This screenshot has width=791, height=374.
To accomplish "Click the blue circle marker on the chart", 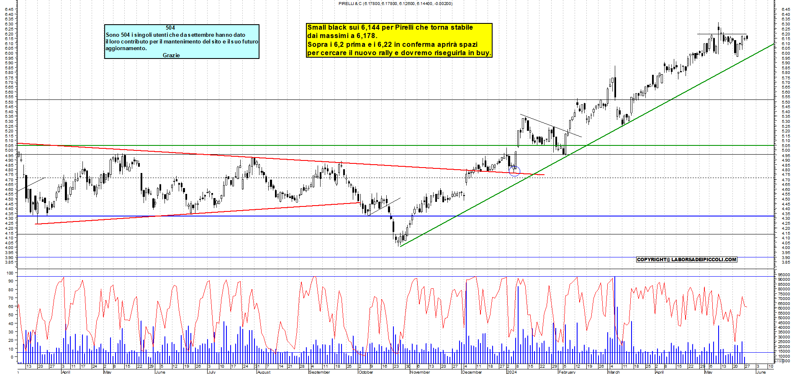I will tap(514, 170).
